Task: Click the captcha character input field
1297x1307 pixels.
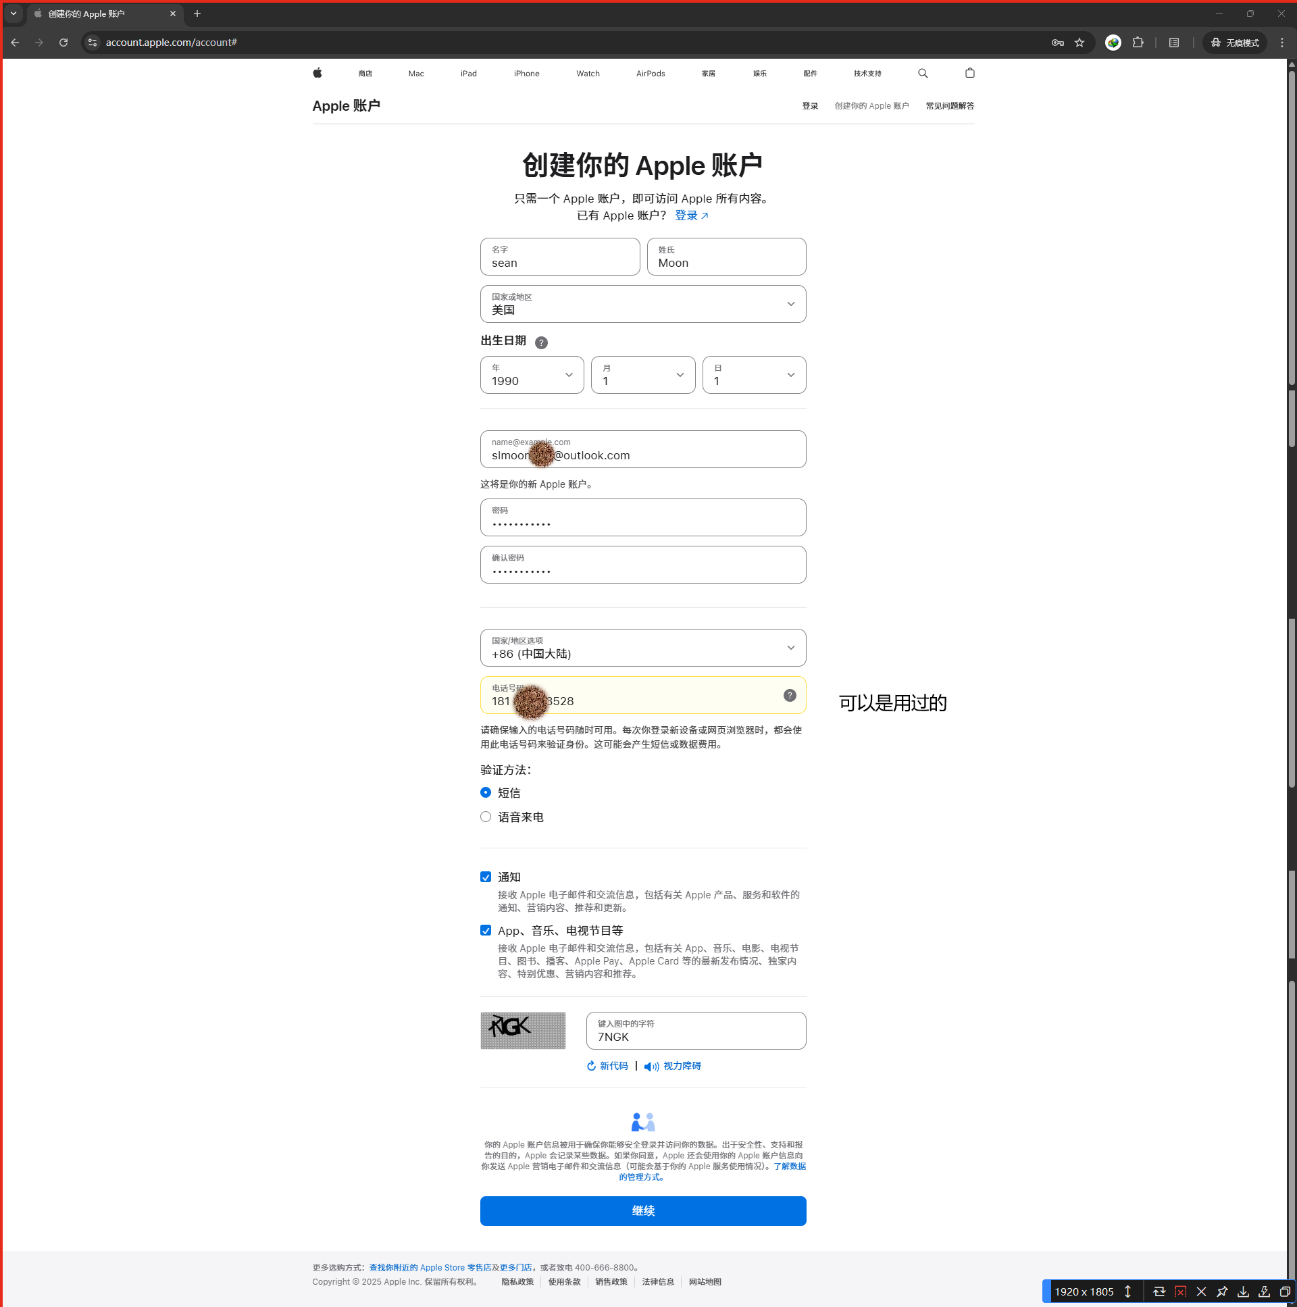Action: 696,1031
